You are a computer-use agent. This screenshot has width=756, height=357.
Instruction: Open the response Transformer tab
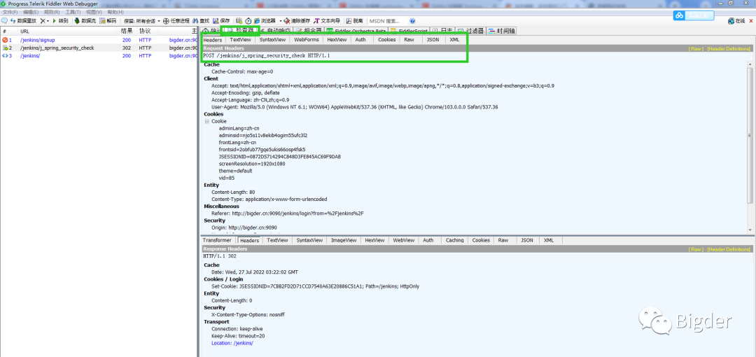click(x=217, y=240)
